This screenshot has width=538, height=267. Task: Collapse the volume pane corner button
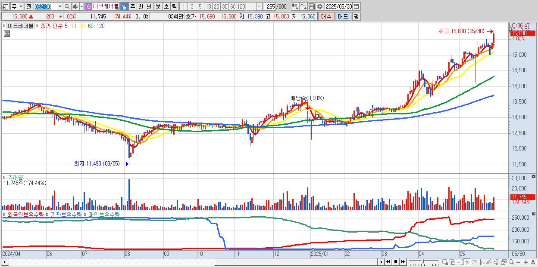click(535, 176)
